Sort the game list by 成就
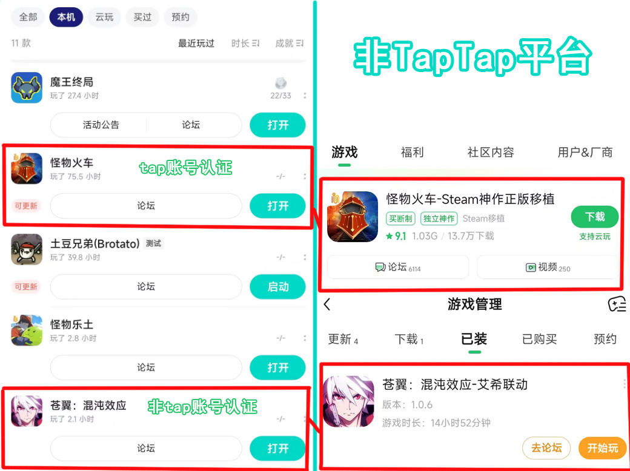The width and height of the screenshot is (630, 471). point(290,44)
